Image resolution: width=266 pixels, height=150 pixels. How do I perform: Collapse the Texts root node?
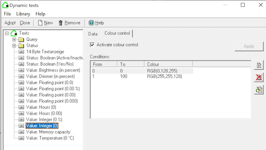[7, 33]
